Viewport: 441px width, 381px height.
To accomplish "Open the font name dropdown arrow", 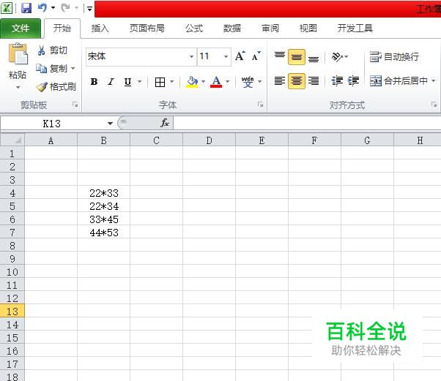I will 191,57.
